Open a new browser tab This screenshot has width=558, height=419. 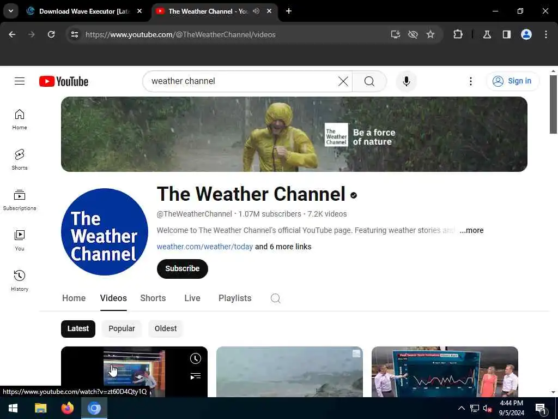(289, 11)
